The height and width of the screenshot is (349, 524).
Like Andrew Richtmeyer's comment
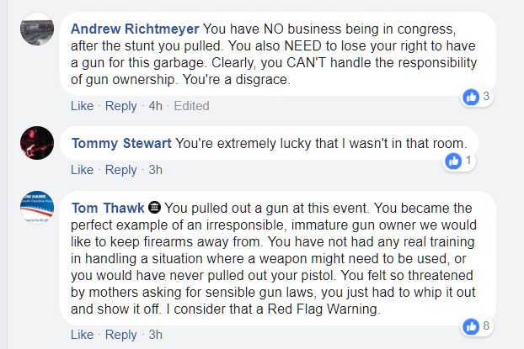pyautogui.click(x=83, y=106)
